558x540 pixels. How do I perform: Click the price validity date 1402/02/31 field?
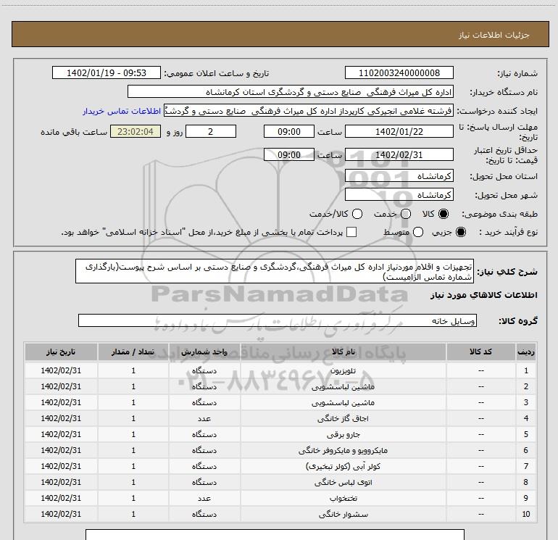point(399,154)
